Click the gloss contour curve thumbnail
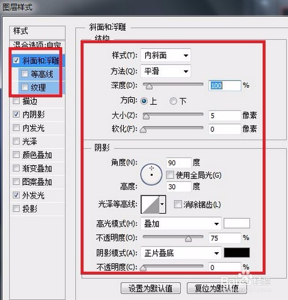The height and width of the screenshot is (300, 288). pos(150,204)
